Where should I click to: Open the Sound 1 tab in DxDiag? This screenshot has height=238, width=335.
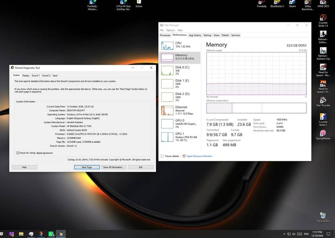click(35, 75)
